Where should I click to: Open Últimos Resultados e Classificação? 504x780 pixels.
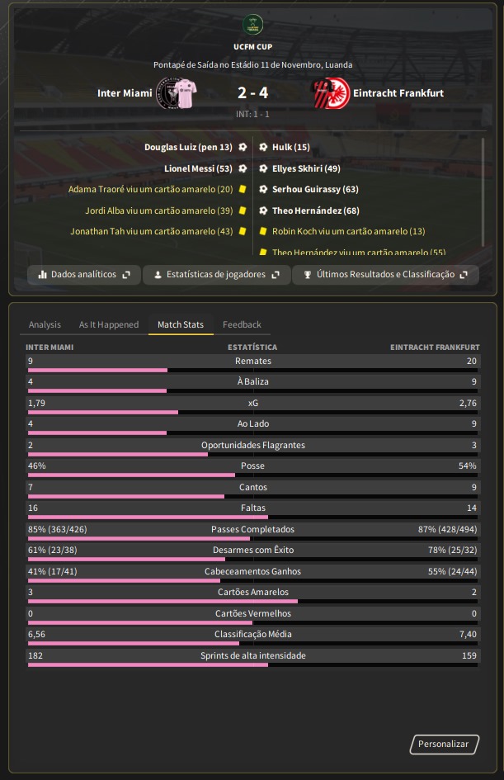[x=385, y=275]
